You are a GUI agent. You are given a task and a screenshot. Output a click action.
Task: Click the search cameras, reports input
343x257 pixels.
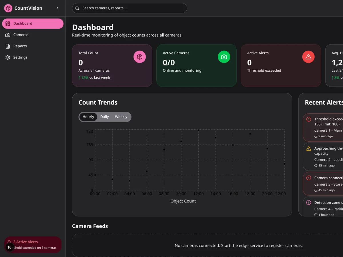point(129,8)
